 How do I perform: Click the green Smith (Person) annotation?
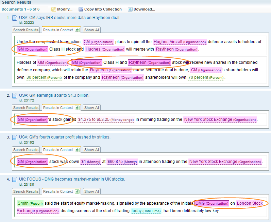pos(30,203)
